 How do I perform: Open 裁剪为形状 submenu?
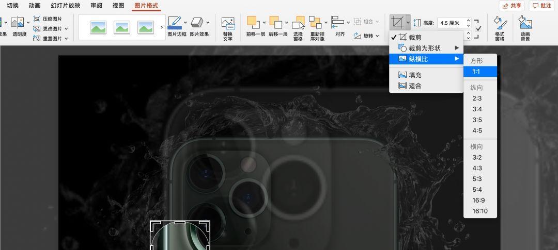426,48
